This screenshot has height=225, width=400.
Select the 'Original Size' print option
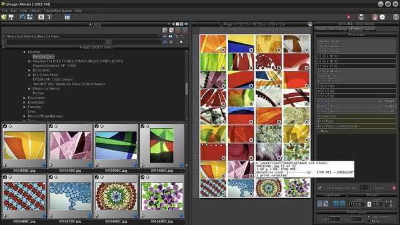pos(357,116)
